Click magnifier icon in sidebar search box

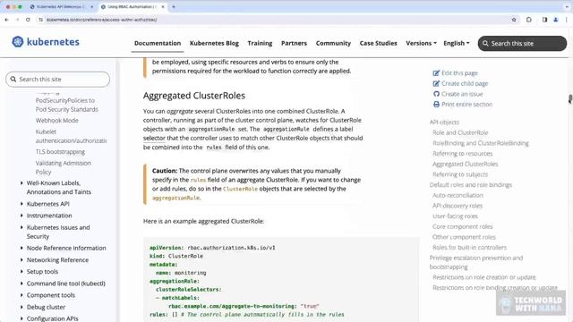(13, 80)
